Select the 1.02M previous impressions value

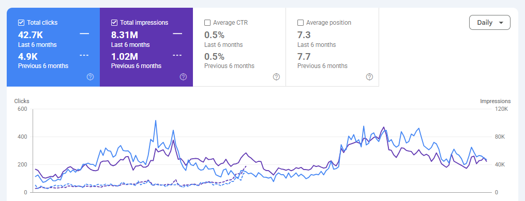point(125,56)
